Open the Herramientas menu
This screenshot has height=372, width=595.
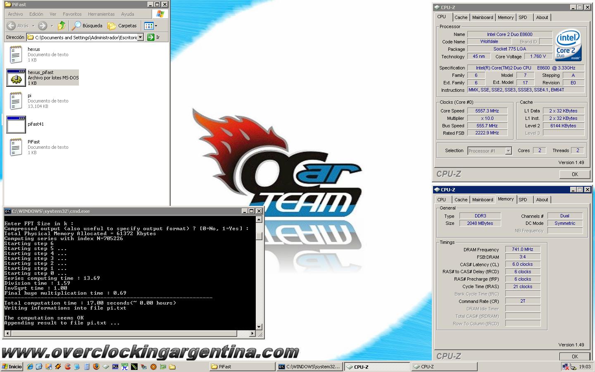click(101, 14)
